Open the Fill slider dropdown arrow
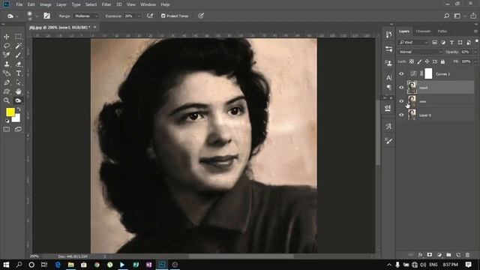This screenshot has width=480, height=270. (x=475, y=61)
